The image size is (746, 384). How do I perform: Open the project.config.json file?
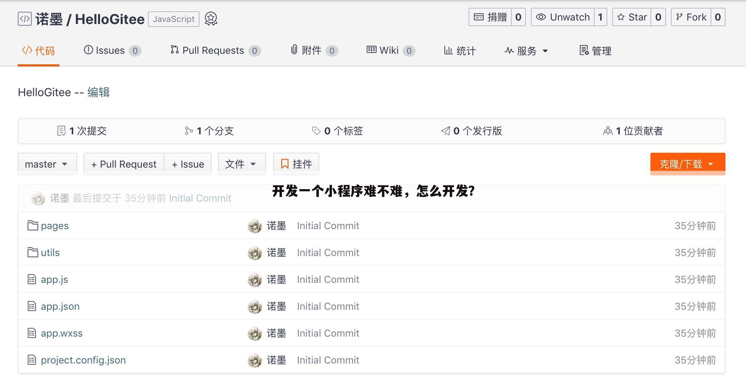[x=83, y=360]
